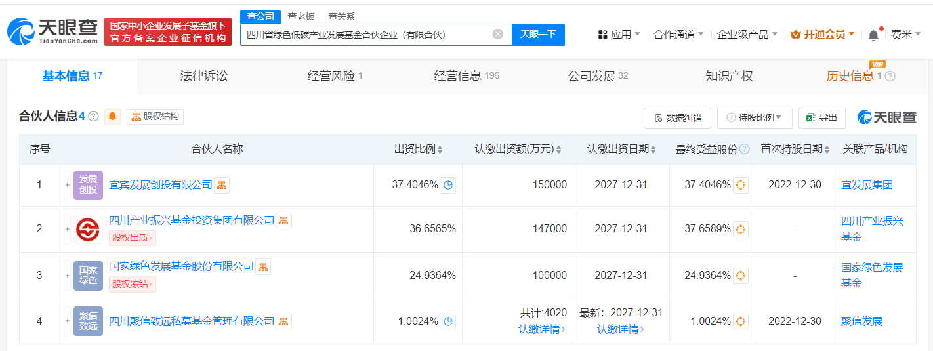
Task: Click beneficial share target icon for 37.4046%
Action: (x=741, y=185)
